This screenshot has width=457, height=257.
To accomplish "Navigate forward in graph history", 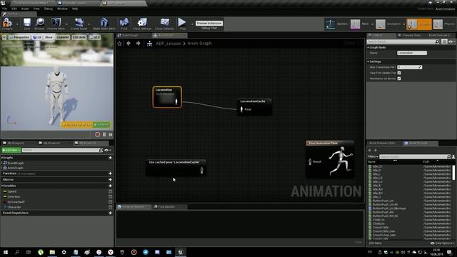I will [138, 44].
